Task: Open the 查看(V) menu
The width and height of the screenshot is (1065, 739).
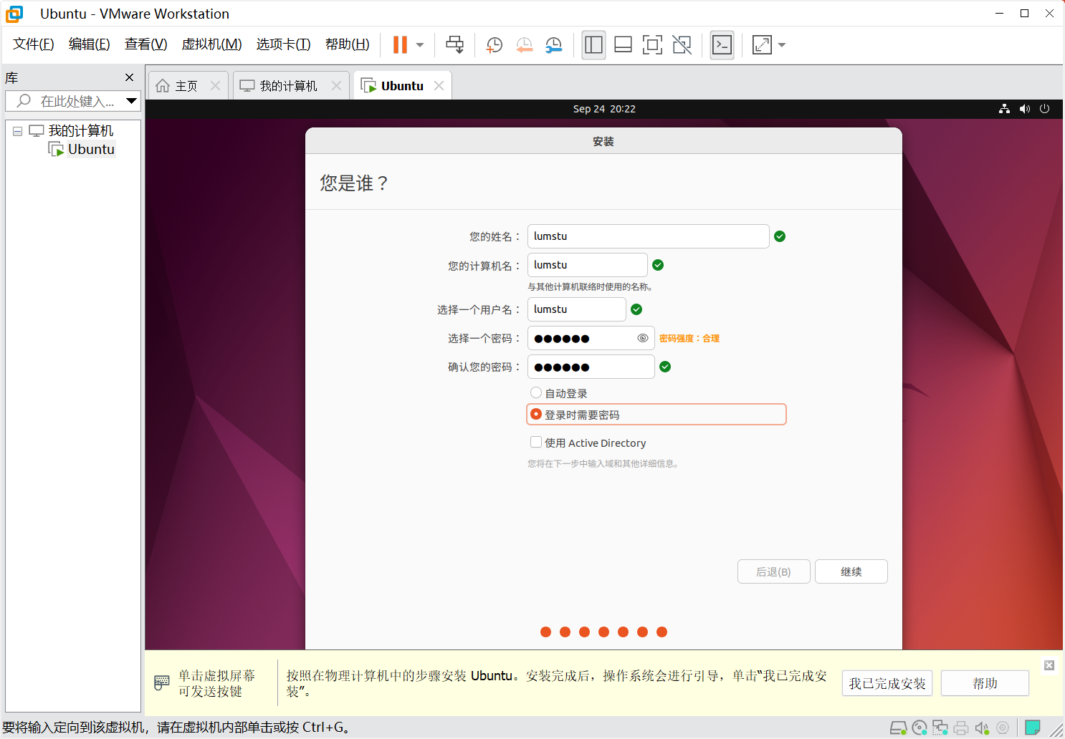Action: coord(146,44)
